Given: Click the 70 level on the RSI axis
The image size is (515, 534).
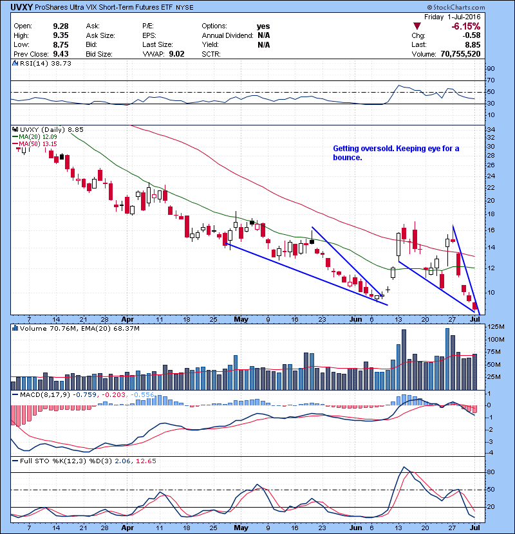Looking at the screenshot, I should click(491, 80).
